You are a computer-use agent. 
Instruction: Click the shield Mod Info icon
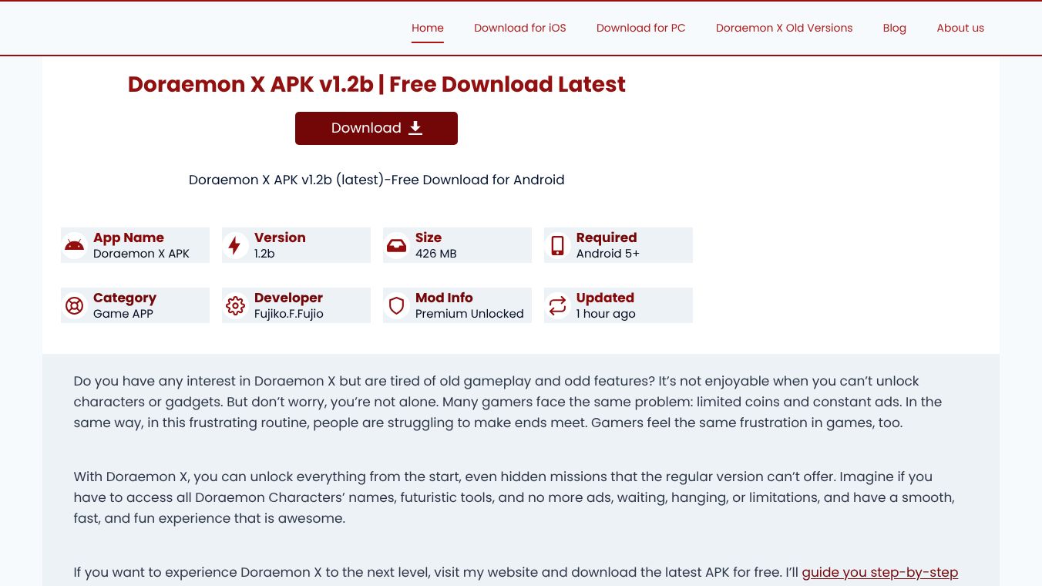coord(396,305)
